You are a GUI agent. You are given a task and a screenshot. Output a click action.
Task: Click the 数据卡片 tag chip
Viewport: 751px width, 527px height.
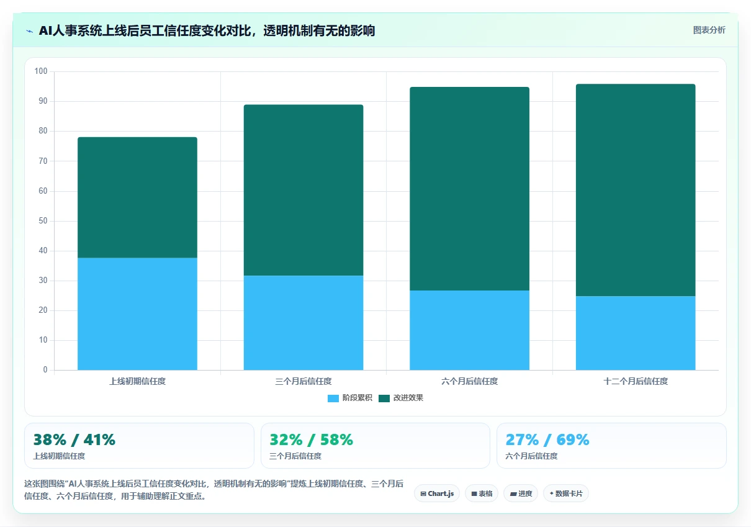coord(566,493)
